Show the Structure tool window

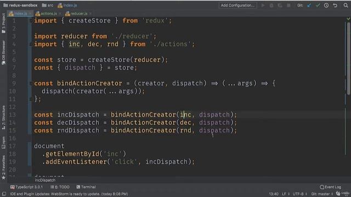[4, 118]
